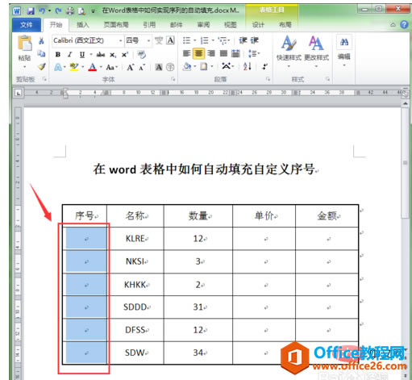Click the 序号 header cell

click(85, 215)
